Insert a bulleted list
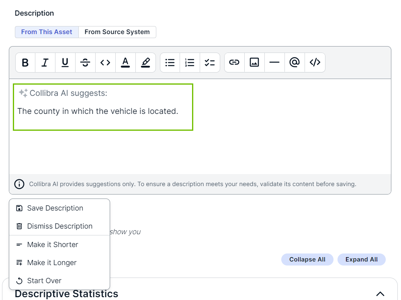This screenshot has width=401, height=300. [x=170, y=63]
